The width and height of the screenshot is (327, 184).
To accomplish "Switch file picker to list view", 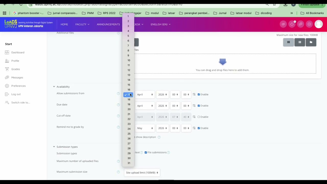I will coord(300,42).
